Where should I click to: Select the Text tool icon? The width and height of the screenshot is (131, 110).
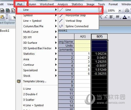[14, 17]
